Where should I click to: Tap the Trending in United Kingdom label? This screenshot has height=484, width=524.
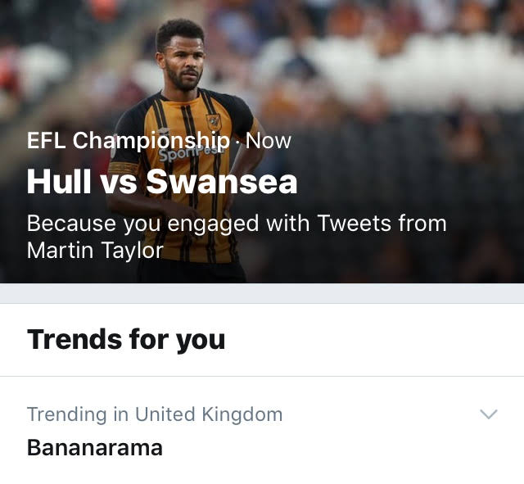pyautogui.click(x=154, y=414)
